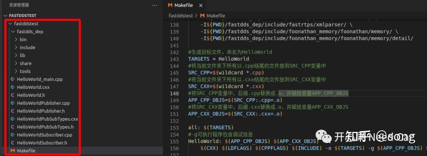Click the code 'SRC_CXX=$(wildcard *.cxx)'

point(226,86)
